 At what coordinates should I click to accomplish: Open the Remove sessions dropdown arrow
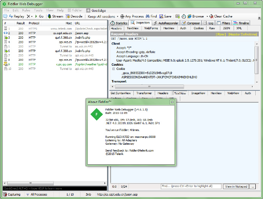(32, 16)
